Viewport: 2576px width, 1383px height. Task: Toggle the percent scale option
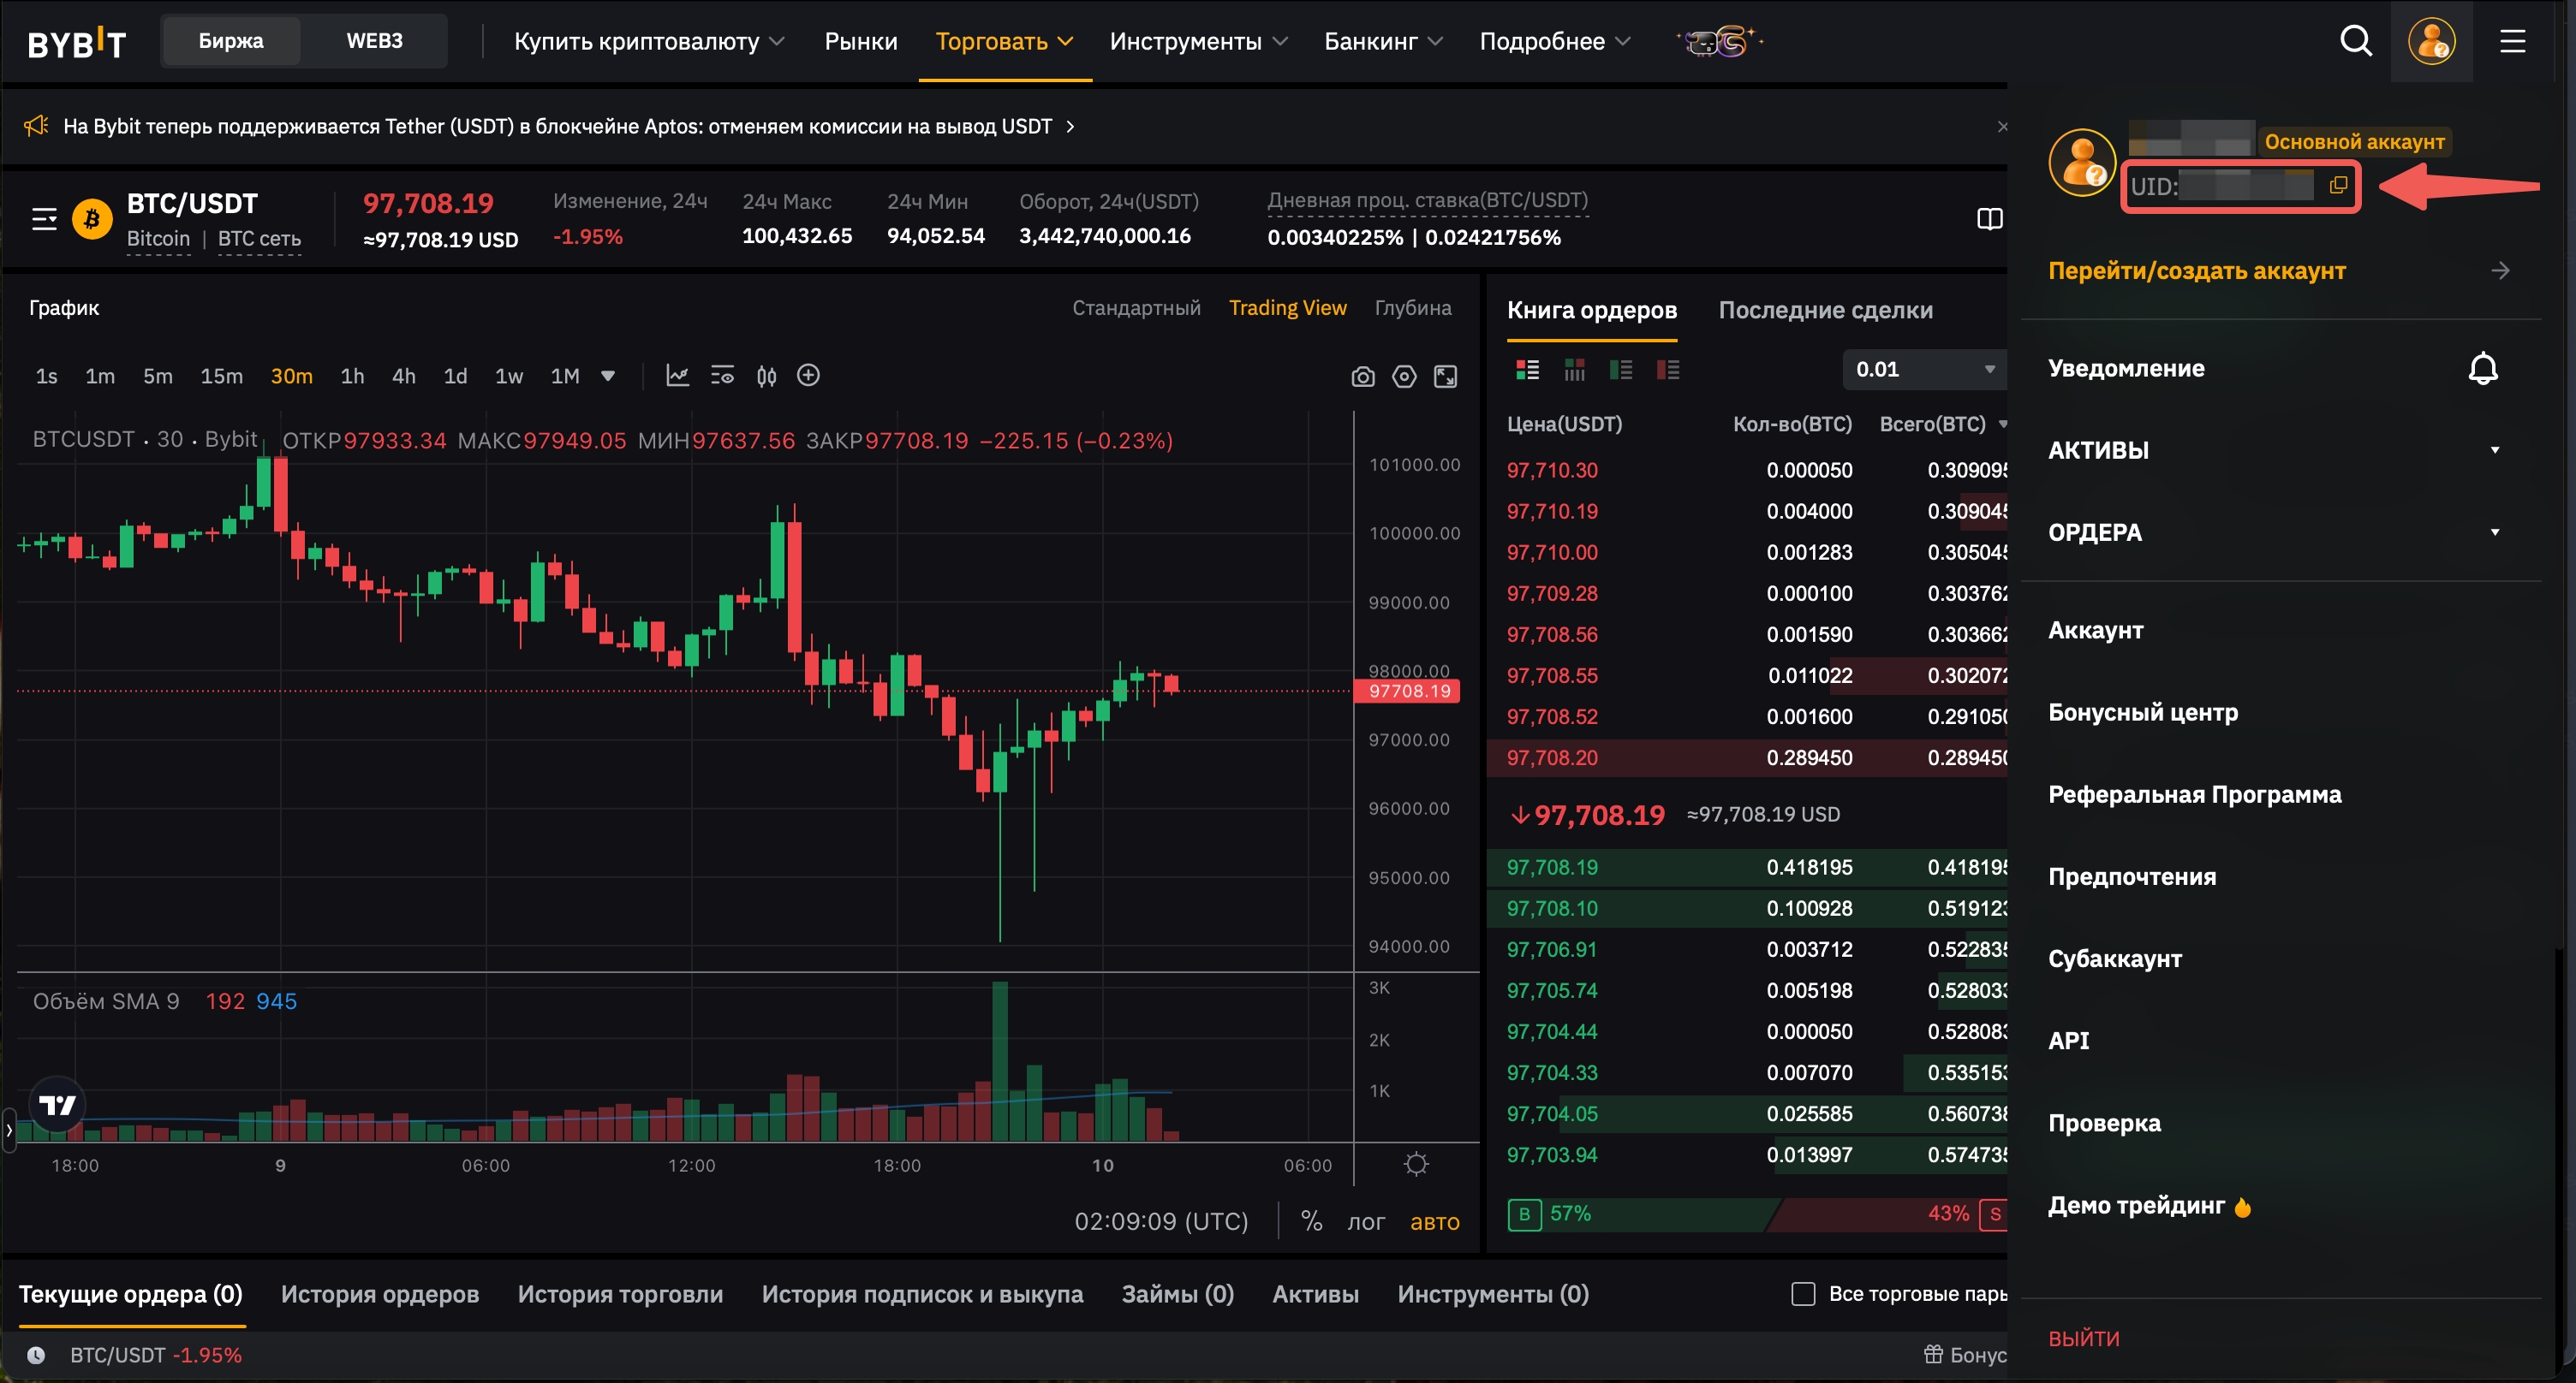tap(1311, 1221)
